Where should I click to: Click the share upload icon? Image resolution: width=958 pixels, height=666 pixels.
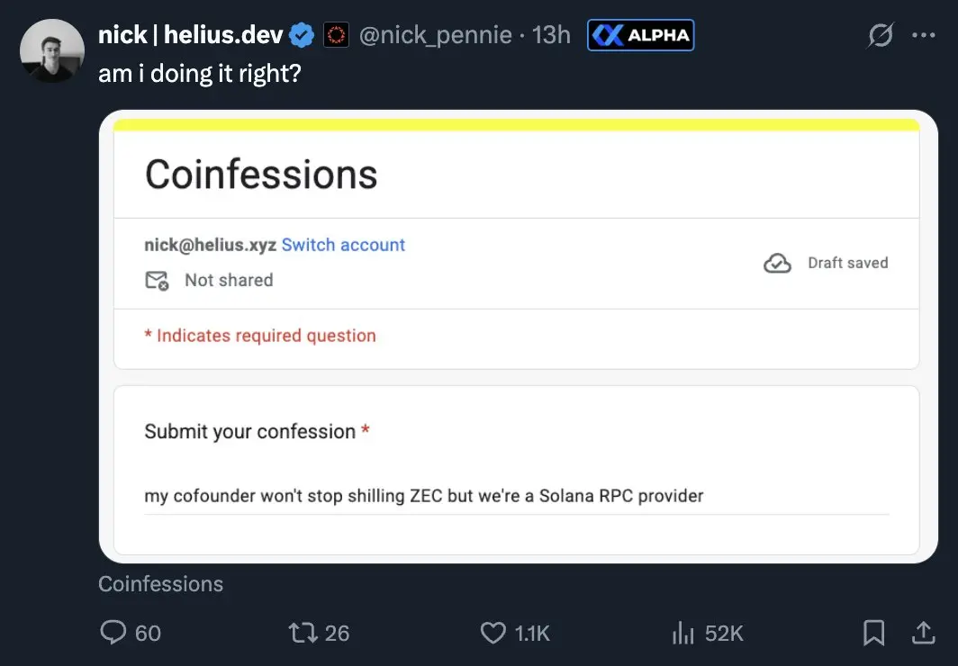click(x=924, y=633)
